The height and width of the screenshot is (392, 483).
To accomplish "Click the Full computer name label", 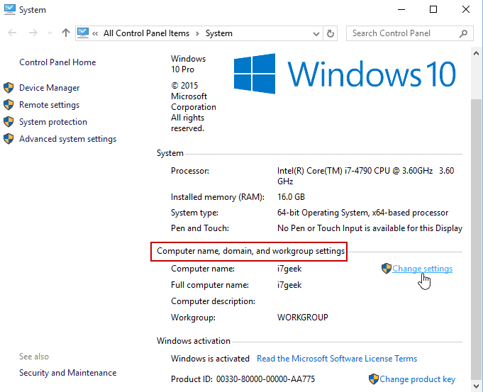I will (210, 285).
